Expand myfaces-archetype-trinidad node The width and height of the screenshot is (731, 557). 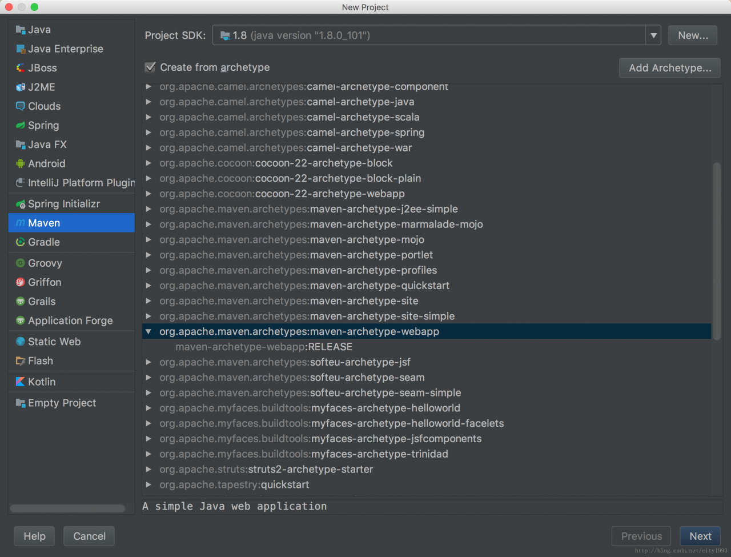[148, 454]
